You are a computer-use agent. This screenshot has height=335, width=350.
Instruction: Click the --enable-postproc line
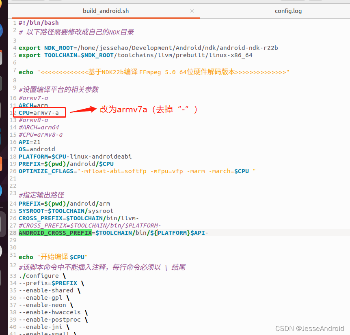coord(53,320)
